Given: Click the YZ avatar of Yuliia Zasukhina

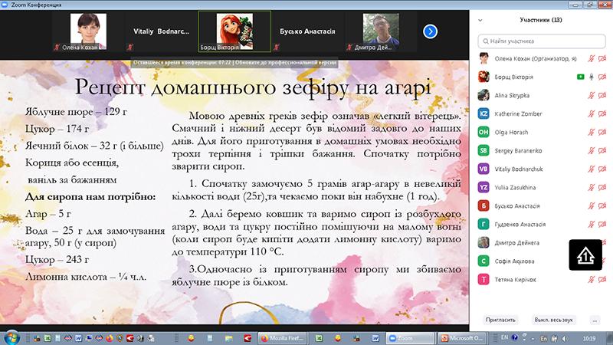Looking at the screenshot, I should [x=484, y=187].
